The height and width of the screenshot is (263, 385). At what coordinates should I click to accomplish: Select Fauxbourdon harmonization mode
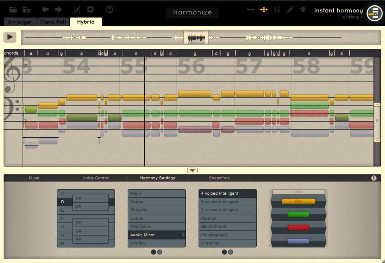(228, 235)
